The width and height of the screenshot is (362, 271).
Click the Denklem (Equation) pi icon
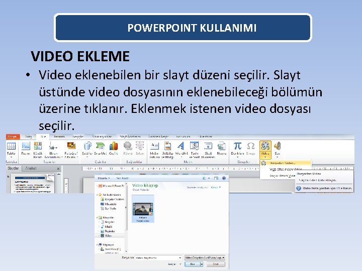tap(237, 146)
